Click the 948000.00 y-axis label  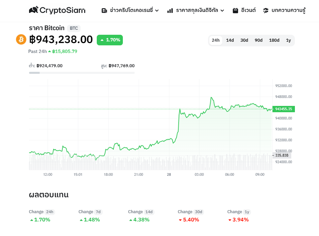click(x=284, y=97)
